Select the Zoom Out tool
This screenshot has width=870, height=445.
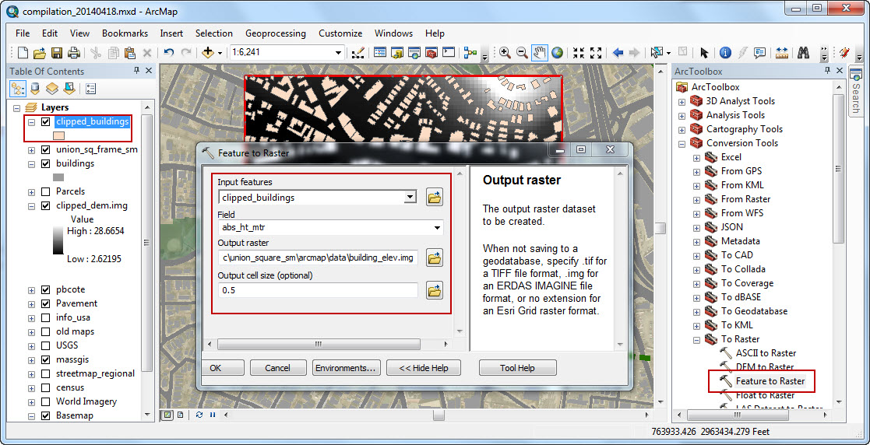coord(522,53)
